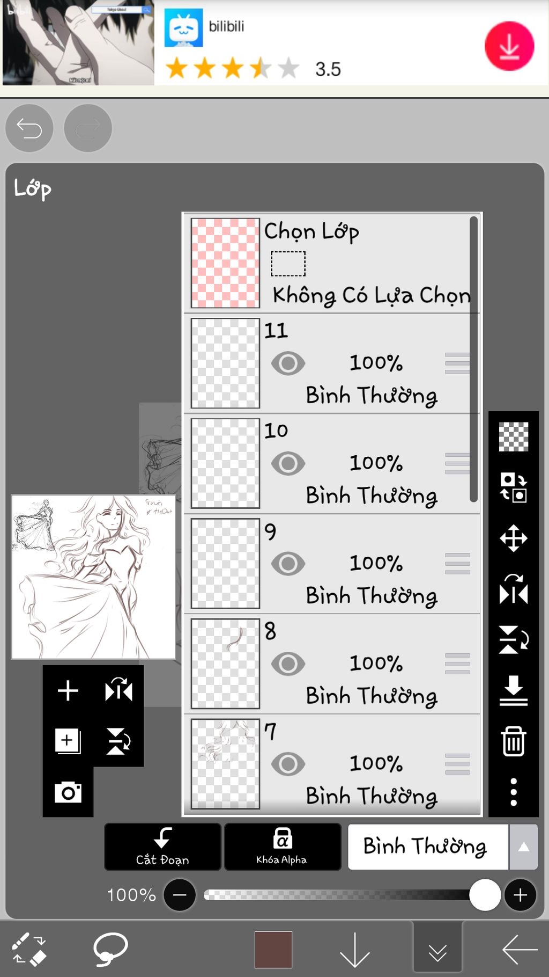
Task: Toggle visibility of layer 9
Action: 288,564
